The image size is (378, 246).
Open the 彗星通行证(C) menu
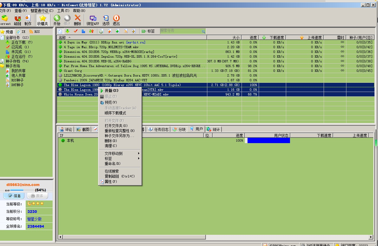(42, 11)
